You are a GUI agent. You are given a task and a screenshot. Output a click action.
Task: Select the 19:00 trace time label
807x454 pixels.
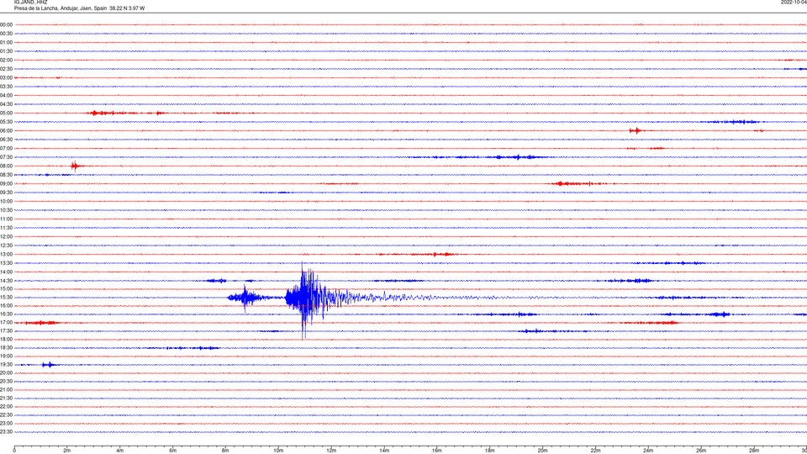(6, 356)
